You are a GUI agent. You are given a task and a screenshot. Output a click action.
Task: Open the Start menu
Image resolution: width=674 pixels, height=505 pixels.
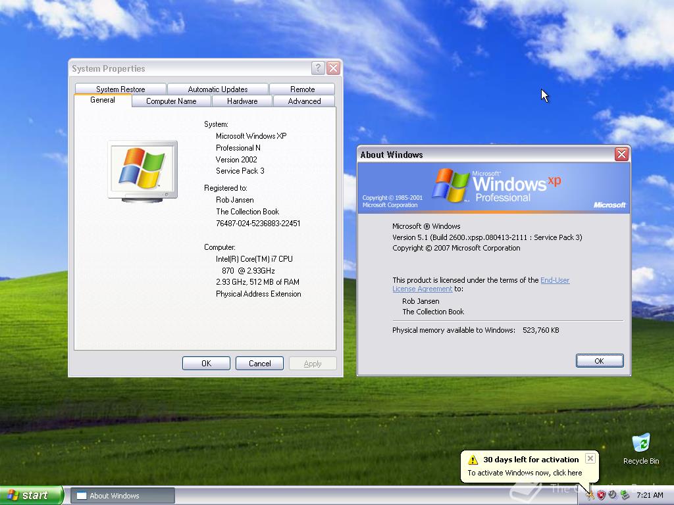32,495
